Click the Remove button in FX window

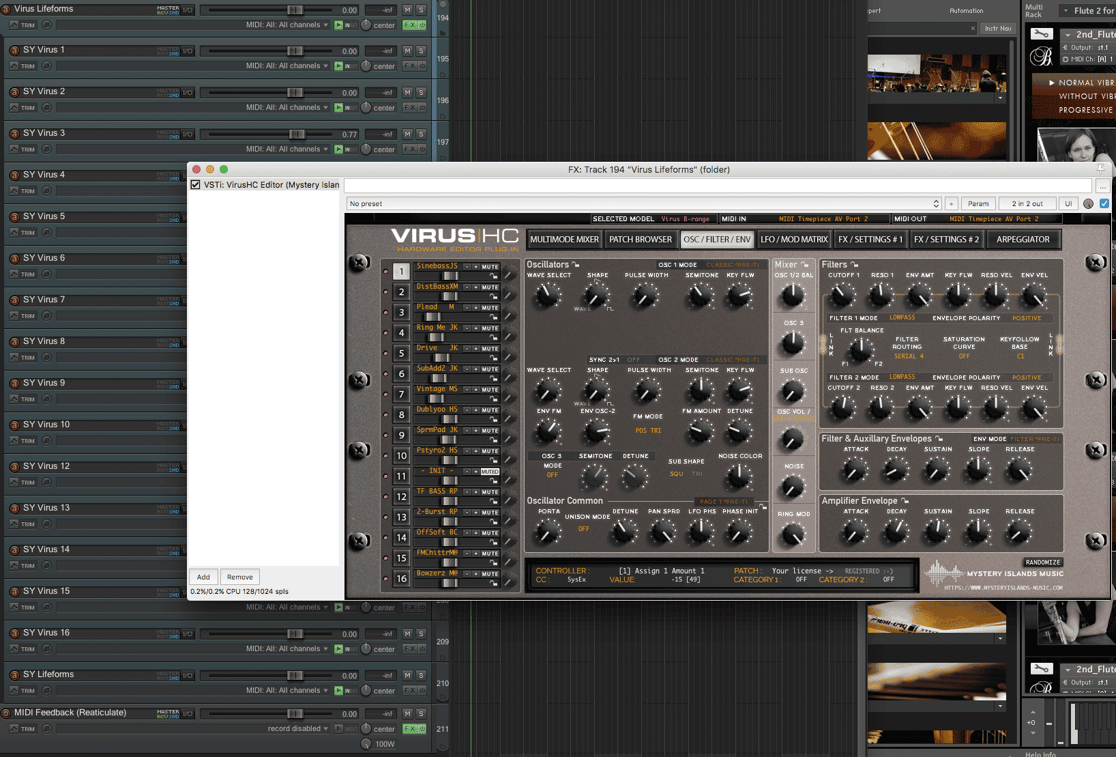coord(239,577)
